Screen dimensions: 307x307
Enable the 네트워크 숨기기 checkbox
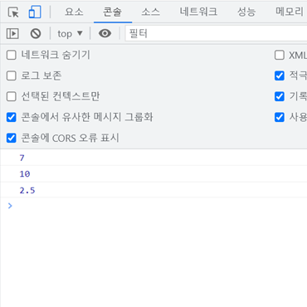pos(12,55)
